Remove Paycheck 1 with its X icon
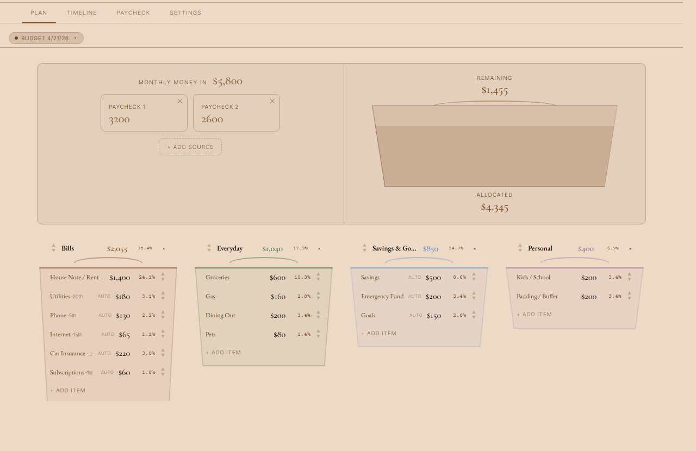 click(180, 101)
